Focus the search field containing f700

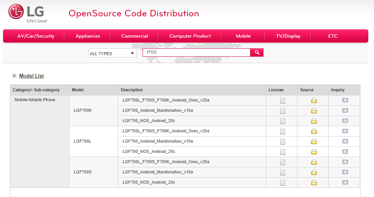click(x=196, y=52)
